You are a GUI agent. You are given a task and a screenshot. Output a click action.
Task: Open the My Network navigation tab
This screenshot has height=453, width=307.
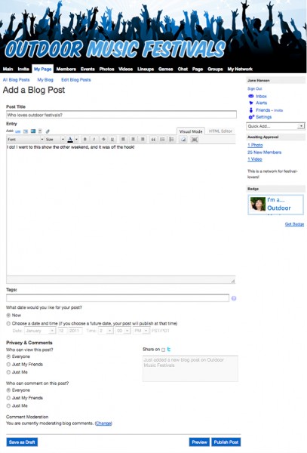click(240, 69)
